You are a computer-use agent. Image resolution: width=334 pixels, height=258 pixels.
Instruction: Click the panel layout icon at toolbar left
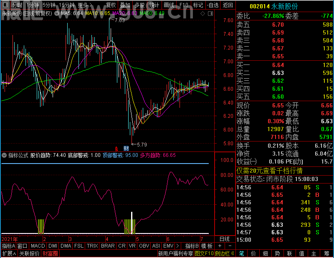coord(5,5)
